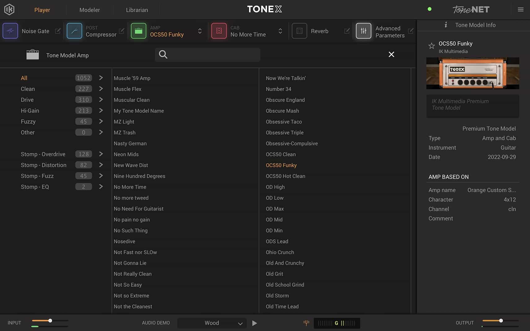Image resolution: width=530 pixels, height=331 pixels.
Task: Choose the Old School Grind model
Action: pos(285,285)
